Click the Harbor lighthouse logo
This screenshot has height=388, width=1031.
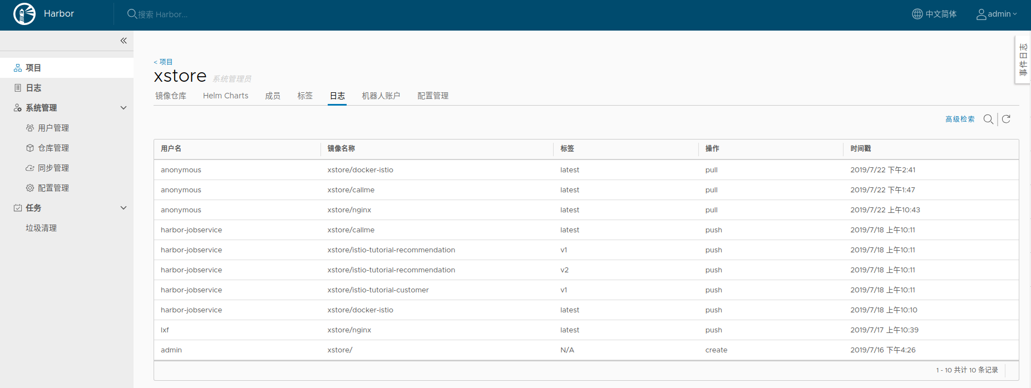click(24, 14)
